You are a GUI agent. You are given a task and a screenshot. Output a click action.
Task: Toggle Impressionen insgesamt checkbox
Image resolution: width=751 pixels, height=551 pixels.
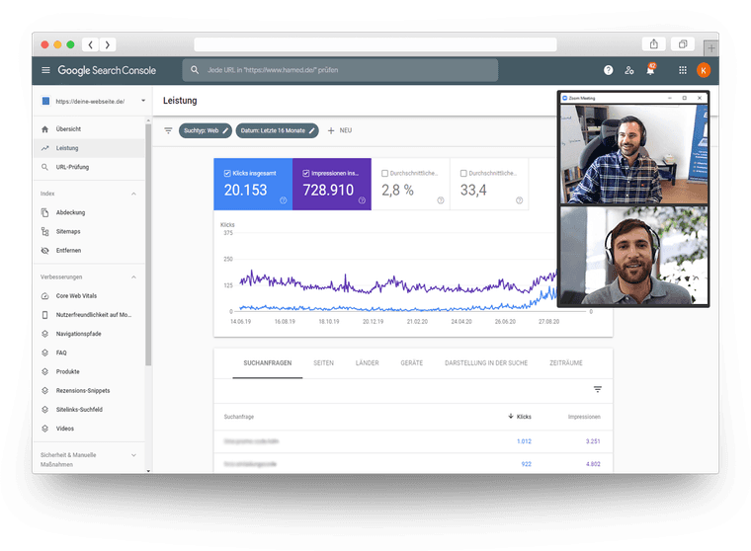tap(305, 173)
